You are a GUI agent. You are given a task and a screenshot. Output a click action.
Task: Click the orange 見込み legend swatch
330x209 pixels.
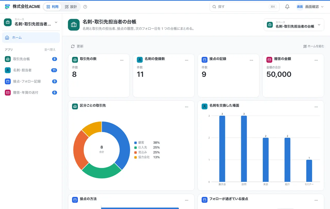point(135,152)
